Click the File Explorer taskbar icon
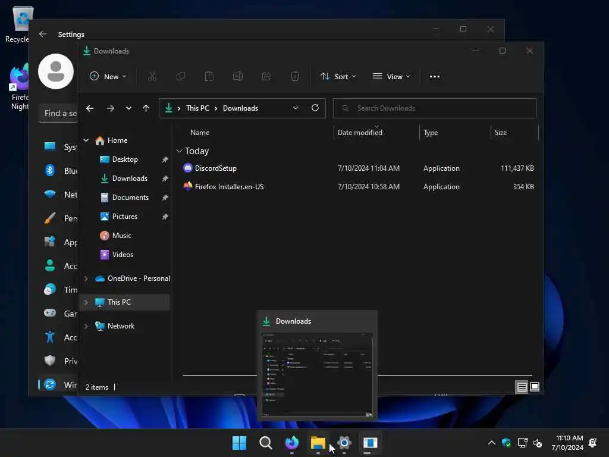Viewport: 609px width, 457px height. pyautogui.click(x=318, y=443)
